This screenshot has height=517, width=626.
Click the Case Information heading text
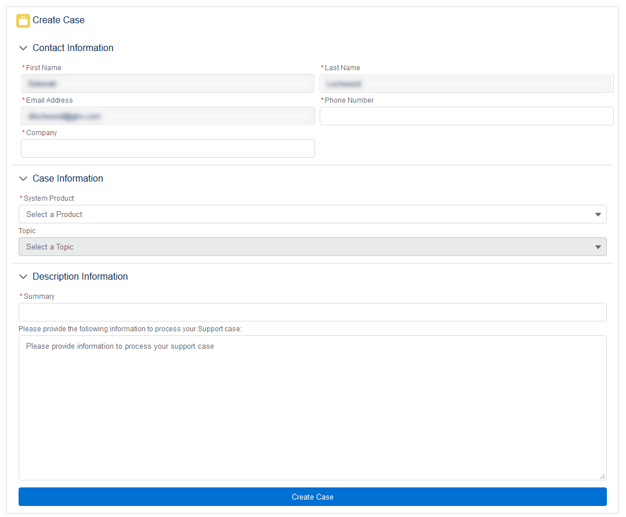point(68,179)
